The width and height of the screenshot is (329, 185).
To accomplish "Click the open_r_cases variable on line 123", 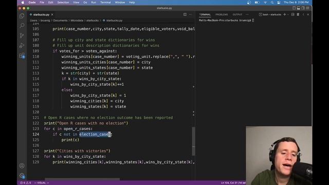I will tap(77, 129).
